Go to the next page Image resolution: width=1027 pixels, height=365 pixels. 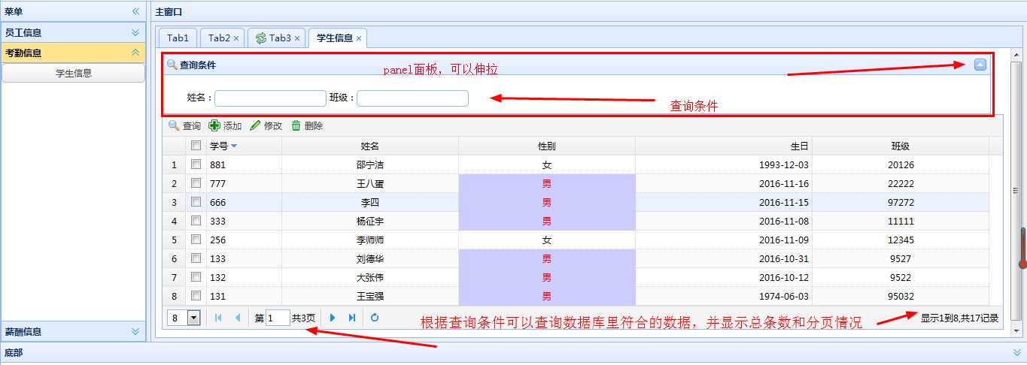(x=333, y=318)
